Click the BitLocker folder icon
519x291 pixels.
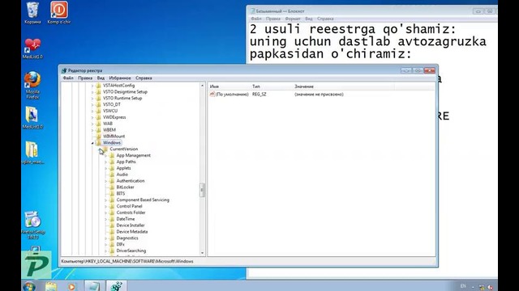112,187
